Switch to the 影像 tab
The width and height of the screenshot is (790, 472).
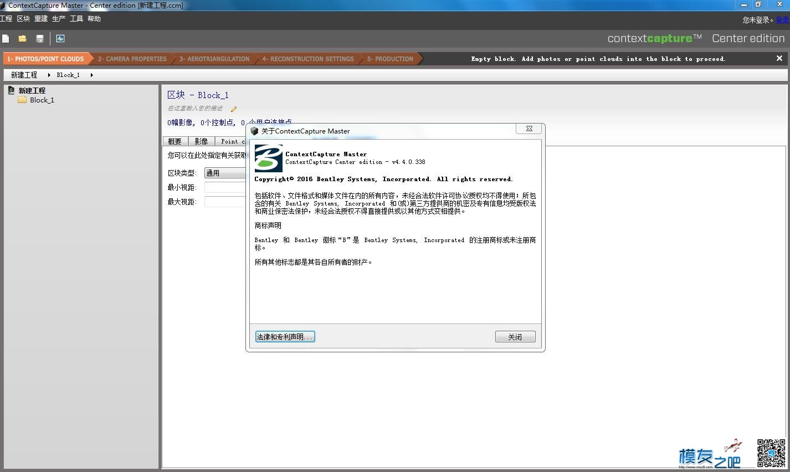[x=201, y=141]
